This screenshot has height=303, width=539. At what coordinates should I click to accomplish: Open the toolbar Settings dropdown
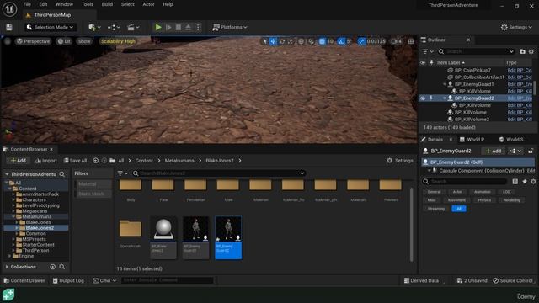516,27
